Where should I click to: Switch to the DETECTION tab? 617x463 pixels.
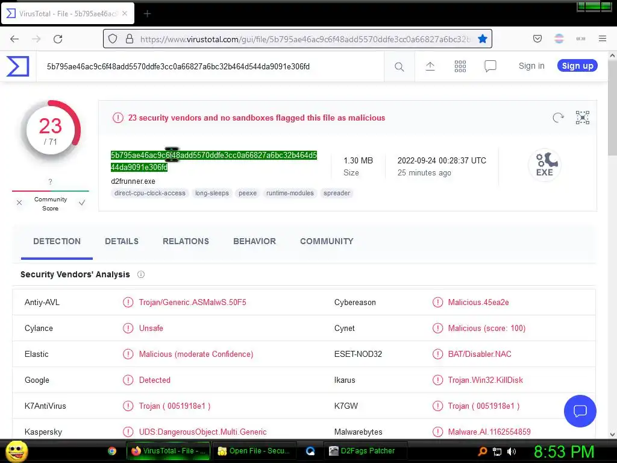[x=57, y=241]
